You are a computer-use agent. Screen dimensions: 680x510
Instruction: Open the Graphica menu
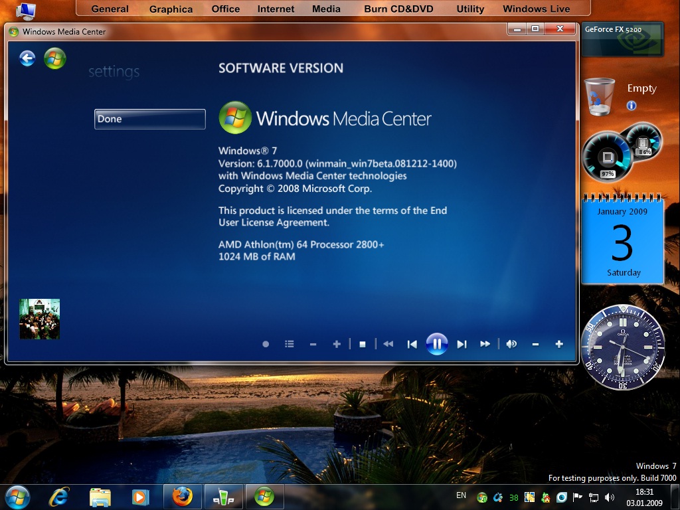171,9
